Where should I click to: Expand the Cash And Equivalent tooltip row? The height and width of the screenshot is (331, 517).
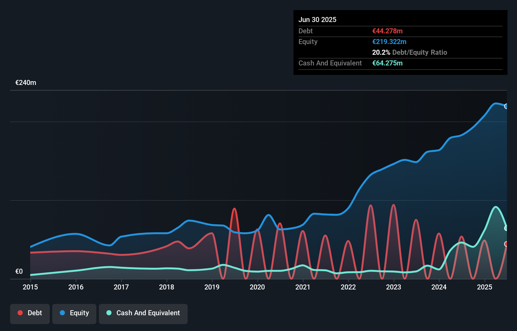(x=330, y=63)
